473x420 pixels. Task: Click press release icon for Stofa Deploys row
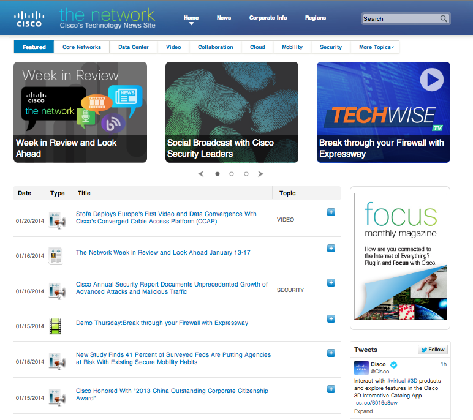click(57, 221)
